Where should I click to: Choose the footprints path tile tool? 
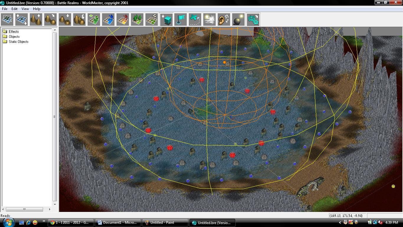[152, 20]
